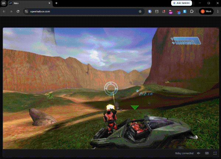Open the Extensions puzzle-piece menu
The image size is (221, 159).
click(x=192, y=11)
